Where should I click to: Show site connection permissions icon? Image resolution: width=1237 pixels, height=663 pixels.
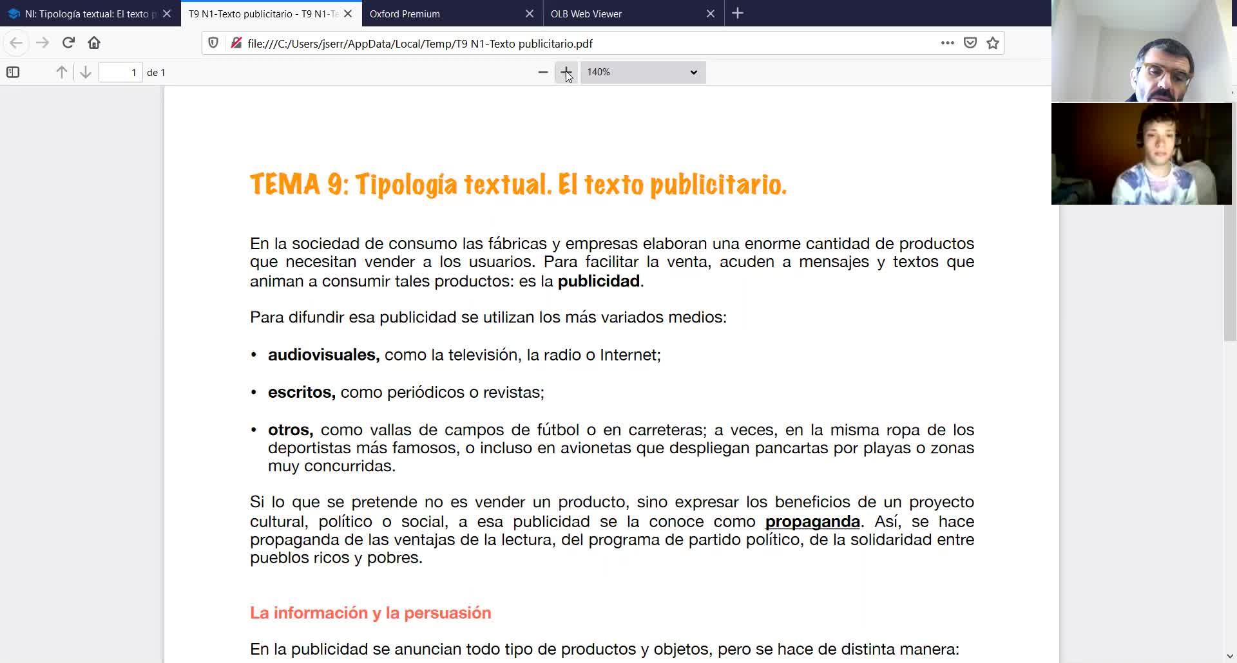tap(236, 43)
